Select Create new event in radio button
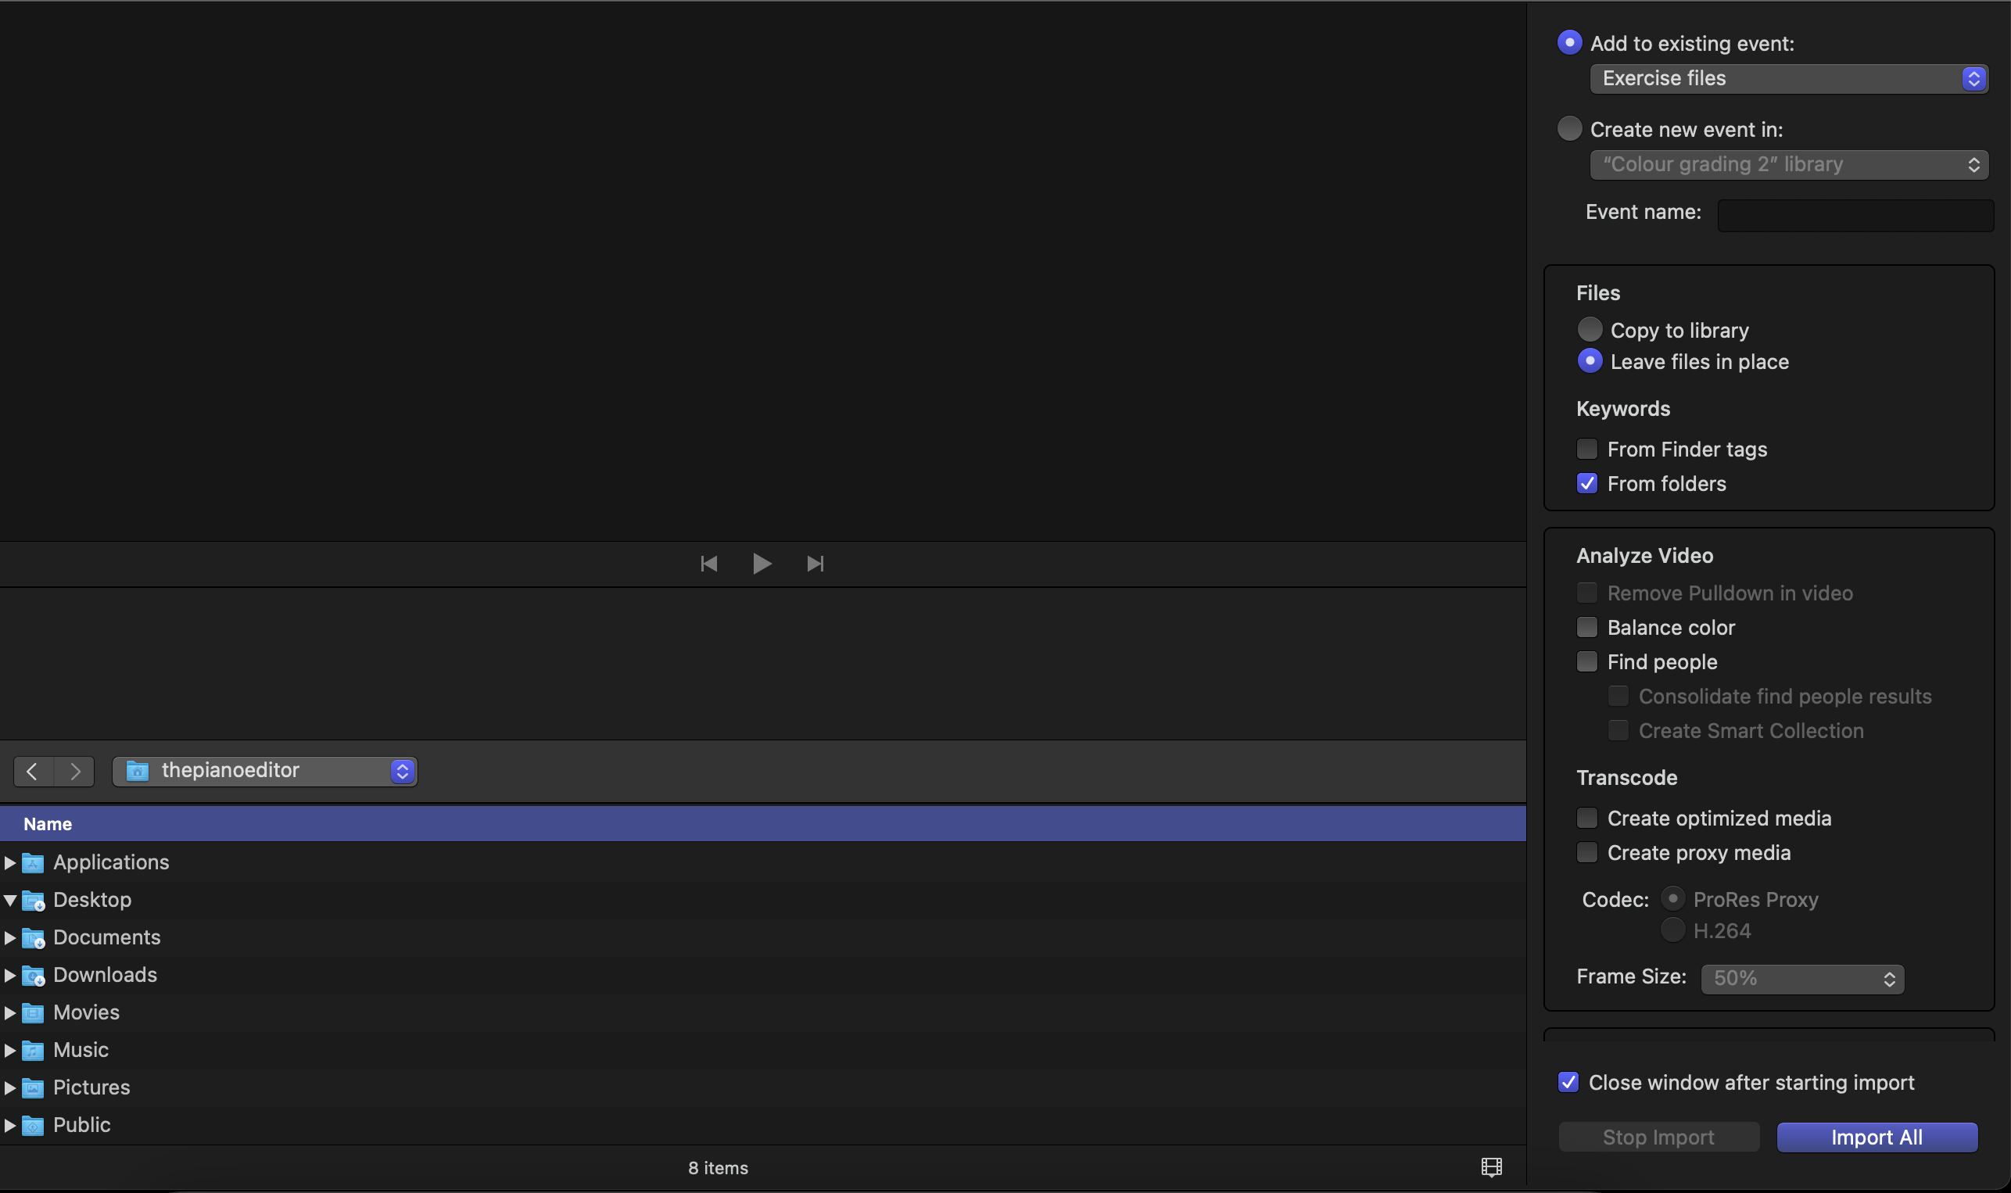2011x1193 pixels. [x=1569, y=129]
